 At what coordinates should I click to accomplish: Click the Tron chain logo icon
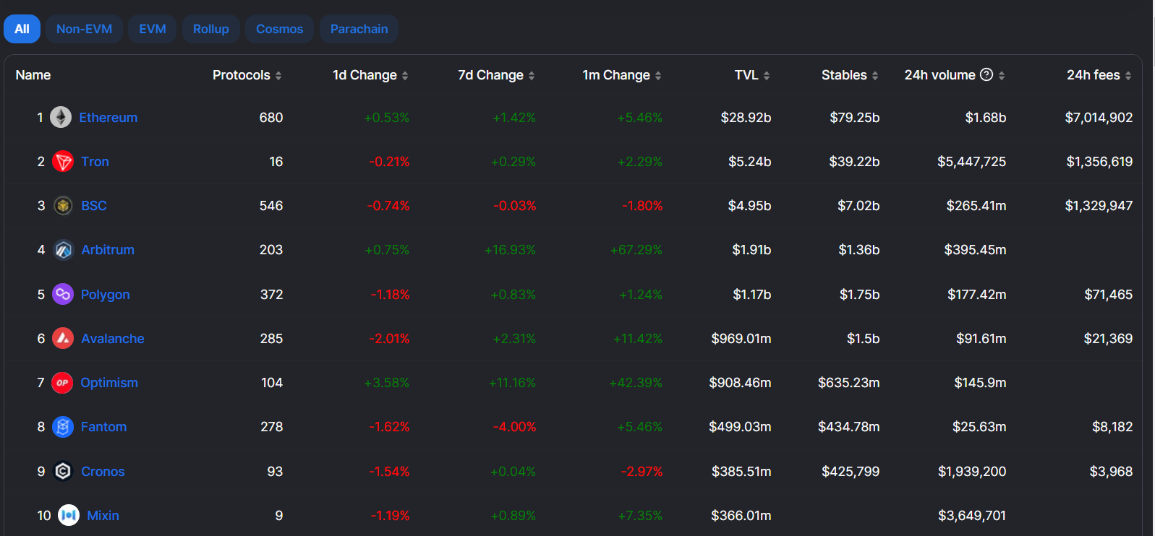(63, 161)
